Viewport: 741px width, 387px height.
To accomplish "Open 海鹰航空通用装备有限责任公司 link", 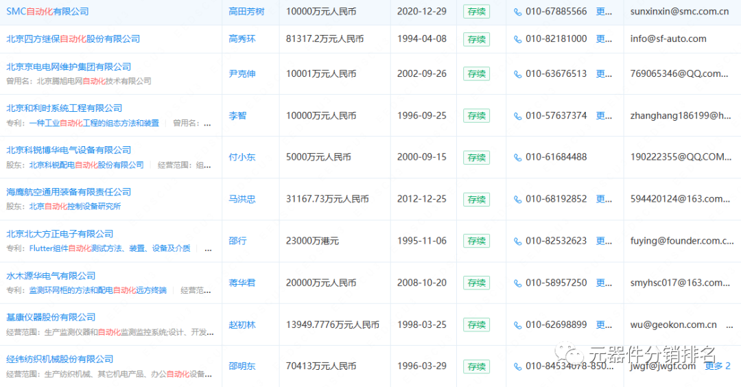I will coord(69,192).
